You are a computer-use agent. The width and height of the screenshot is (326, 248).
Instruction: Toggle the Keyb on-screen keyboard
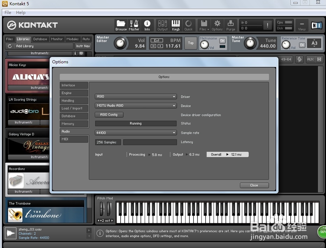(176, 25)
